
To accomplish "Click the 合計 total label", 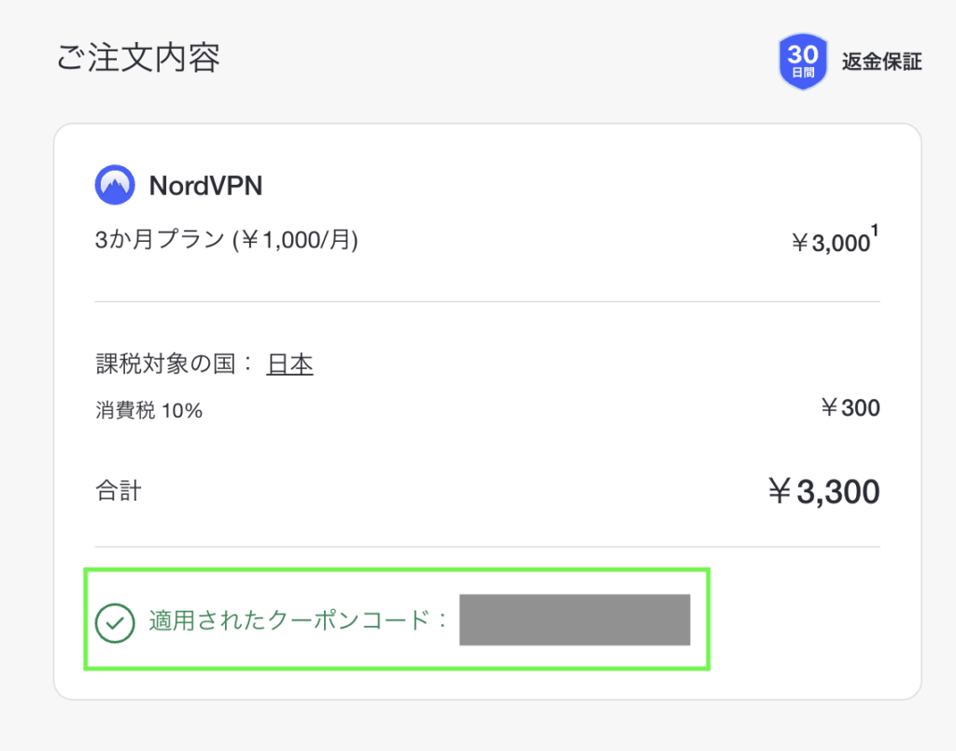I will point(118,490).
